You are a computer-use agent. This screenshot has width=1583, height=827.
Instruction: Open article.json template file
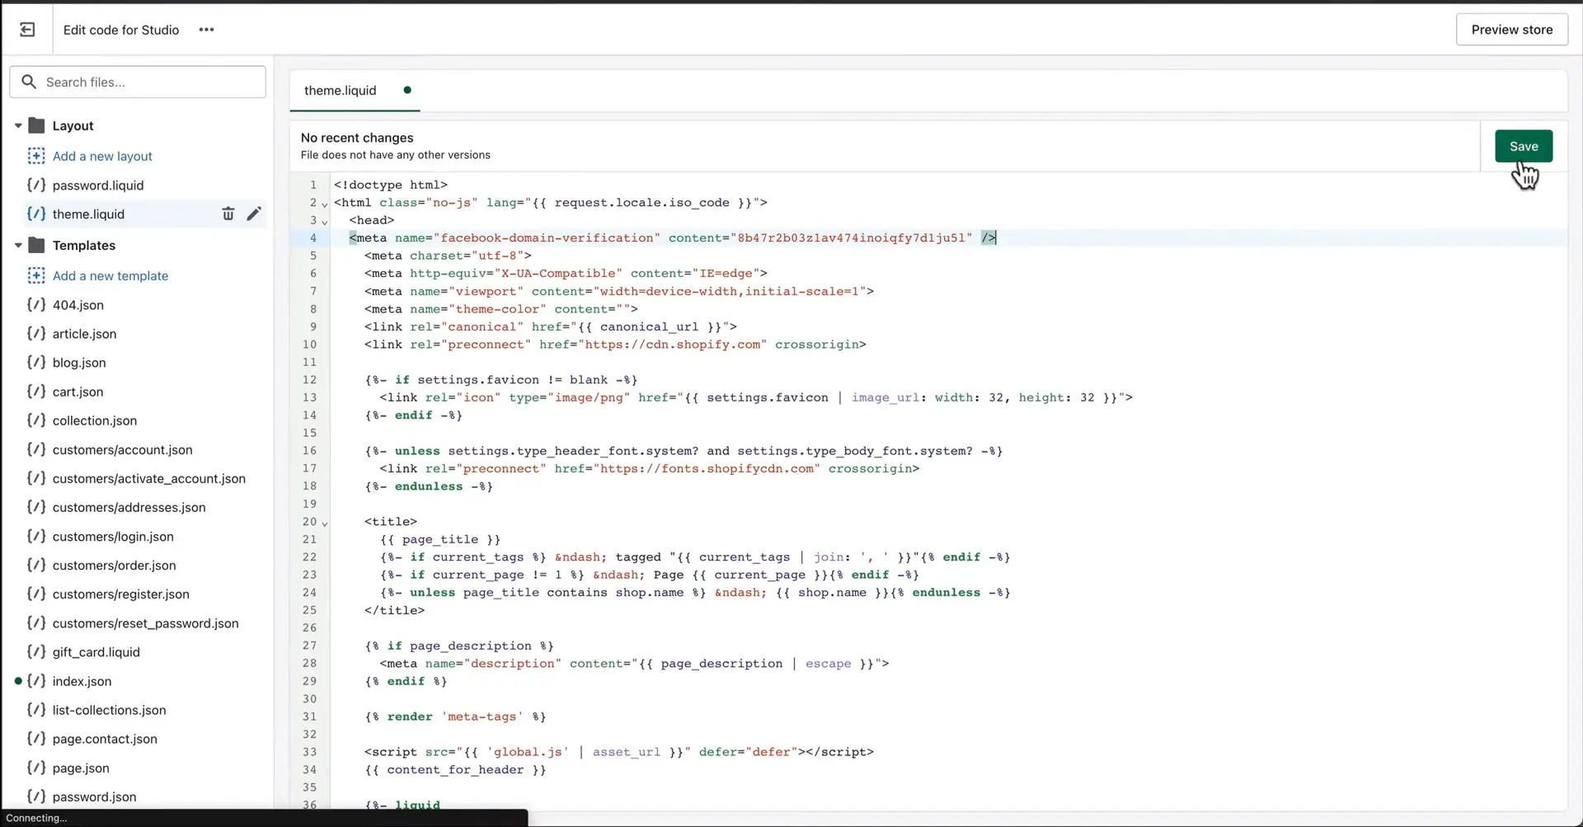click(84, 334)
